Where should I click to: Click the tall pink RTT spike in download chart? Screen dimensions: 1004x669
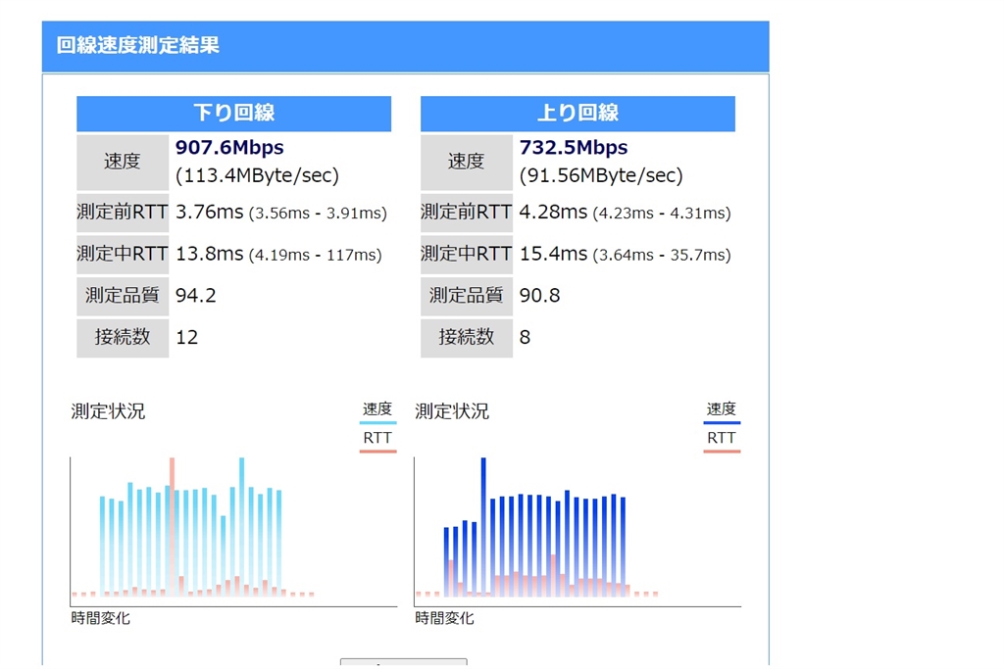click(x=172, y=526)
